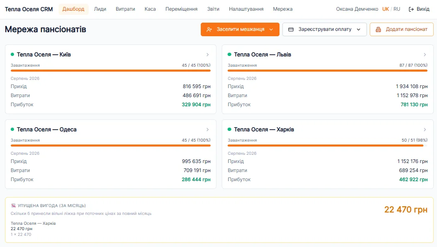The width and height of the screenshot is (437, 247).
Task: Navigate to the Переміщення tab
Action: (181, 9)
